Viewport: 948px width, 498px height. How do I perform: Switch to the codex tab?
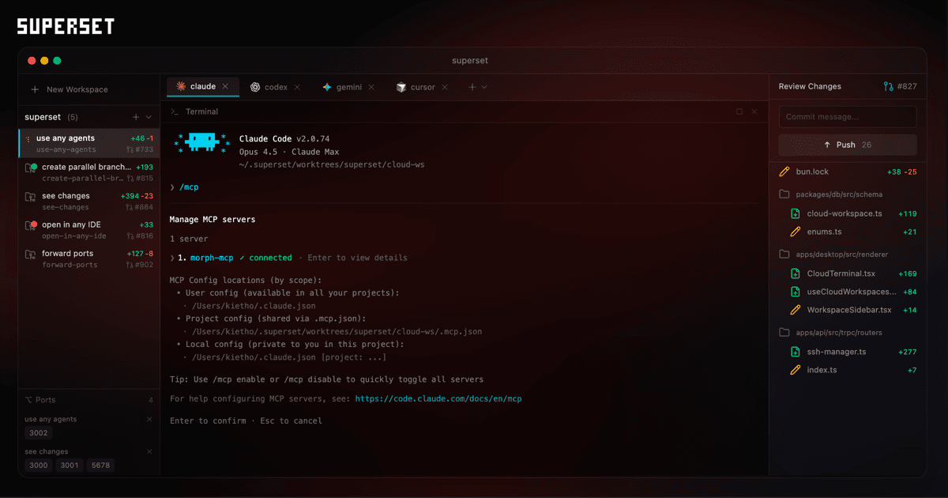(x=276, y=87)
